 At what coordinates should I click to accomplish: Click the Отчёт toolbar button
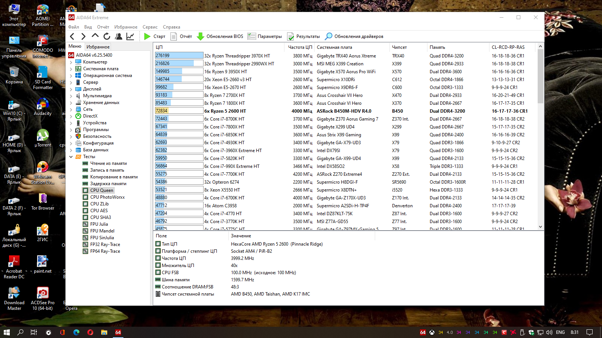pos(181,36)
